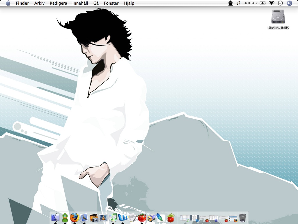The height and width of the screenshot is (224, 298).
Task: Launch Firefox from the Dock
Action: pyautogui.click(x=74, y=218)
